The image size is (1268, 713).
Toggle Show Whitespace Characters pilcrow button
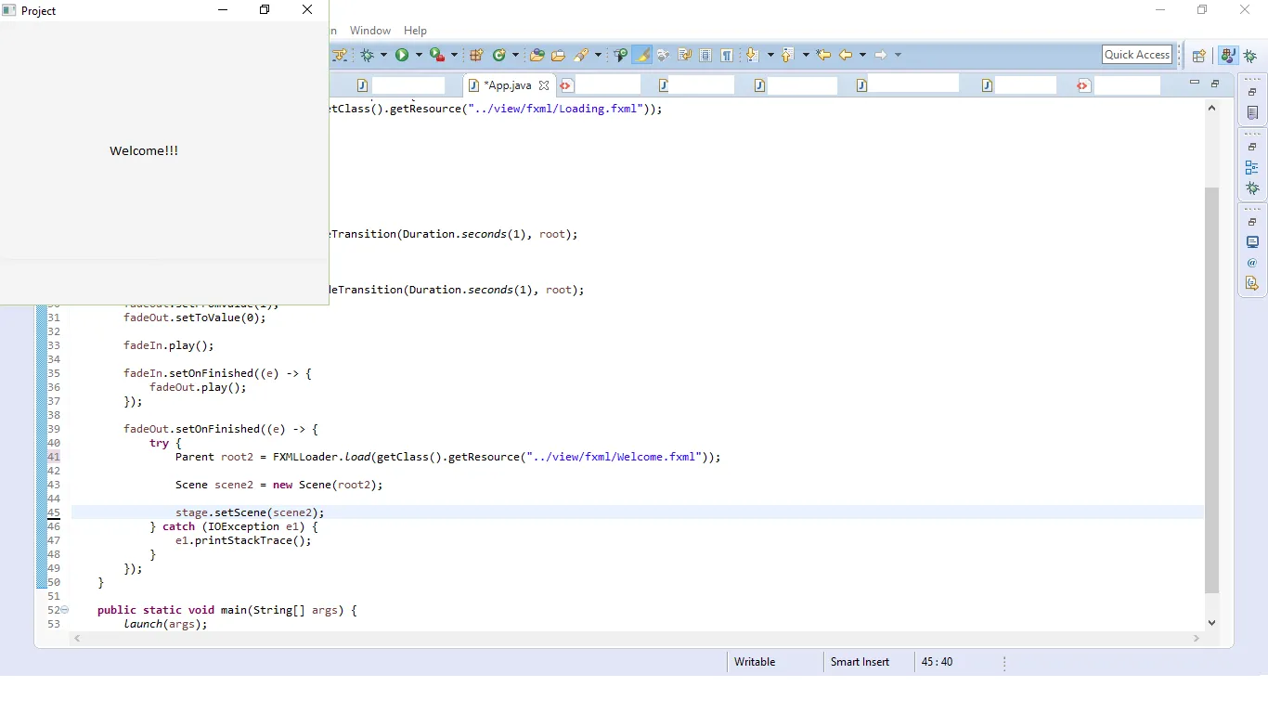727,55
